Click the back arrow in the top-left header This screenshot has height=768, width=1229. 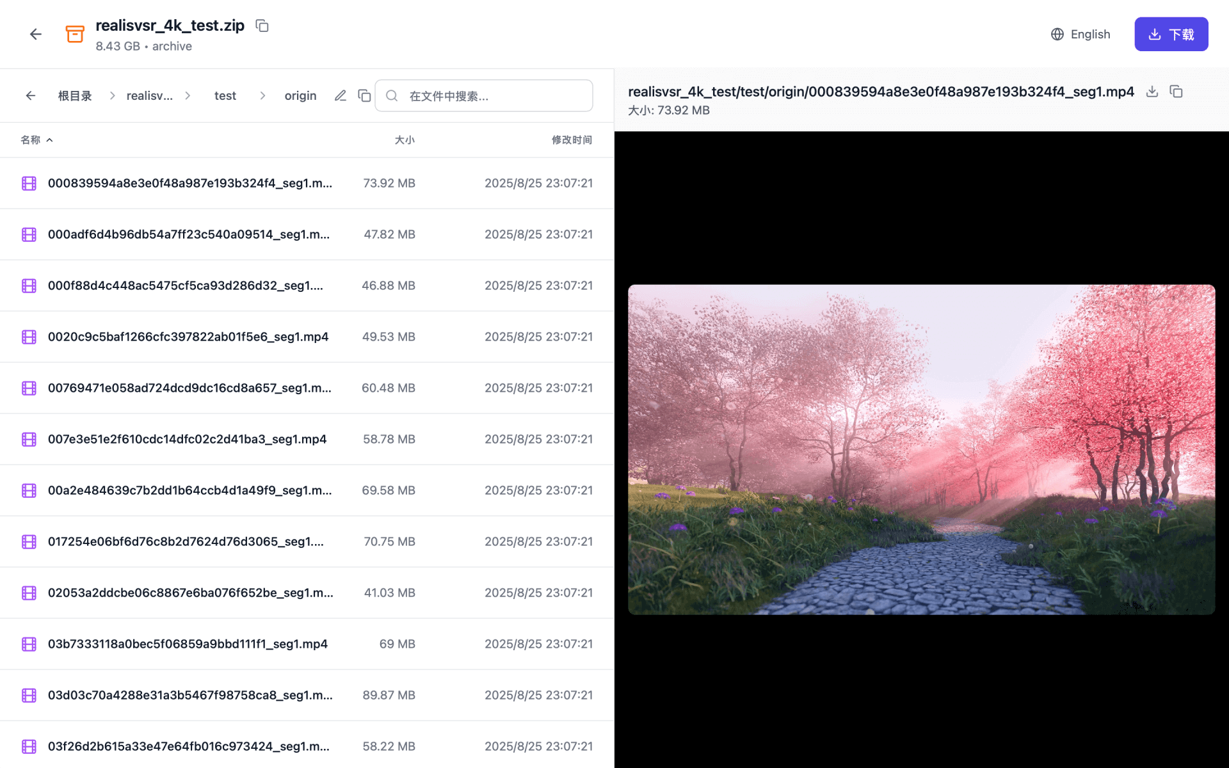tap(35, 33)
